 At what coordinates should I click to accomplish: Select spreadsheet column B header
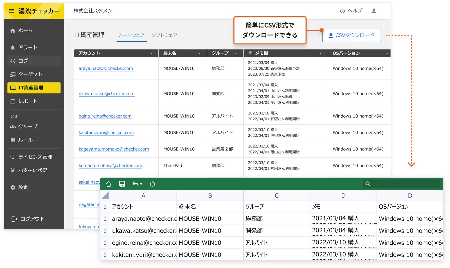210,196
